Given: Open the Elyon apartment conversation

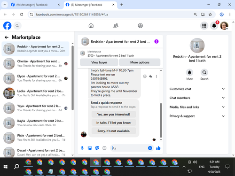Looking at the screenshot, I should click(35, 78).
